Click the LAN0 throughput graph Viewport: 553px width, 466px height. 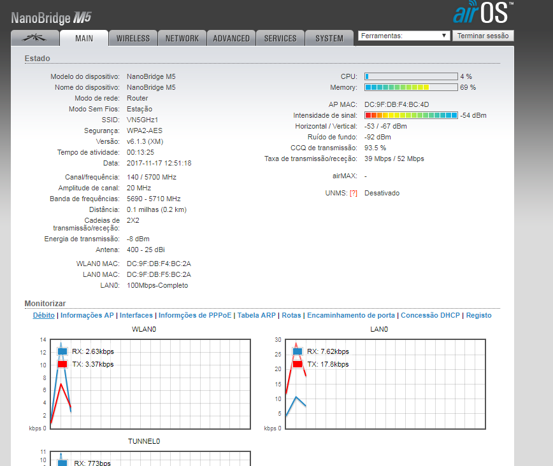tap(385, 385)
